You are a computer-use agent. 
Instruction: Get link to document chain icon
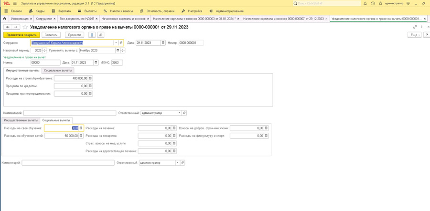pos(415,27)
